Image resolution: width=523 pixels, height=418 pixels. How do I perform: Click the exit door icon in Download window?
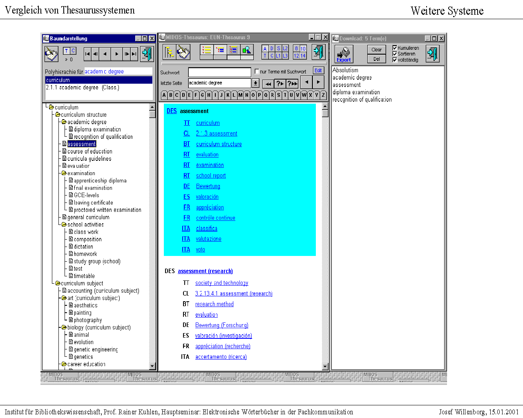pos(432,54)
